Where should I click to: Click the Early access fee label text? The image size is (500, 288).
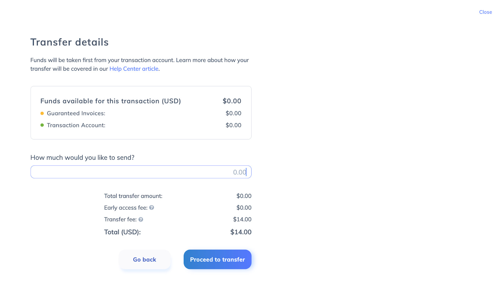[126, 208]
